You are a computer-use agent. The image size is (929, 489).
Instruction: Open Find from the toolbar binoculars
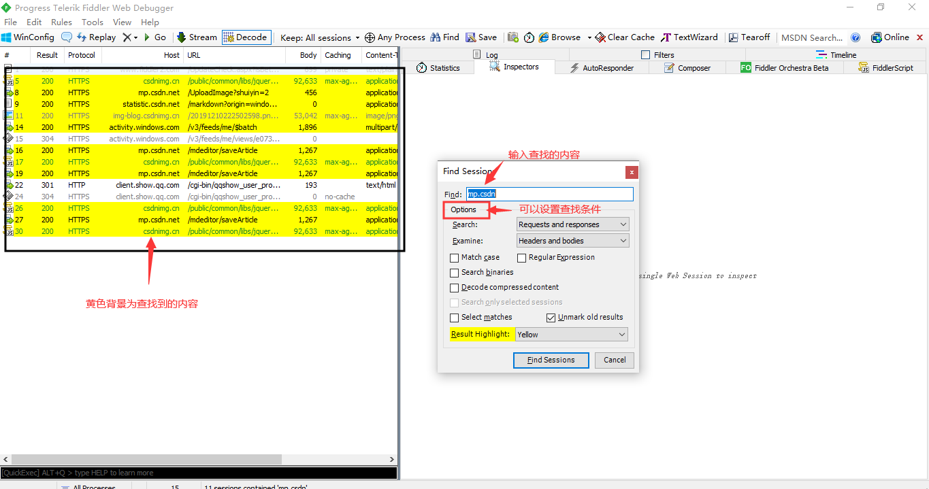tap(444, 37)
